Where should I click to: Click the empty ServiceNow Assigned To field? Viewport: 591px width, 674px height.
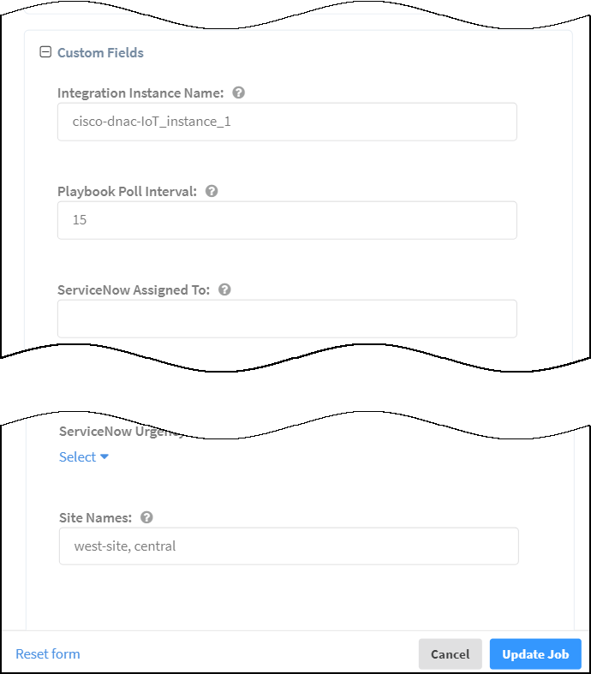(x=287, y=319)
